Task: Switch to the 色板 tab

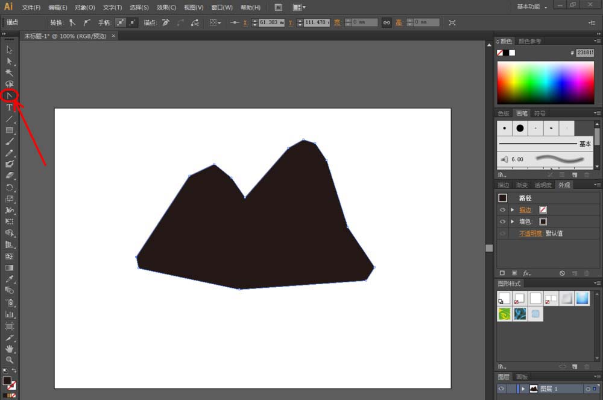Action: (x=503, y=113)
